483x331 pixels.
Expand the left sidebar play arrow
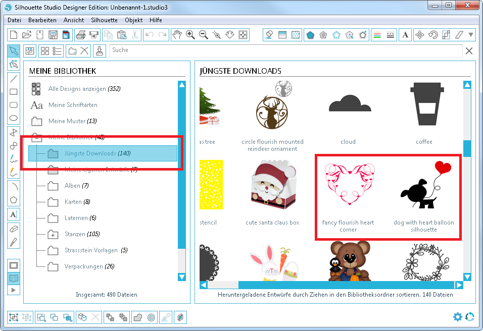click(14, 290)
